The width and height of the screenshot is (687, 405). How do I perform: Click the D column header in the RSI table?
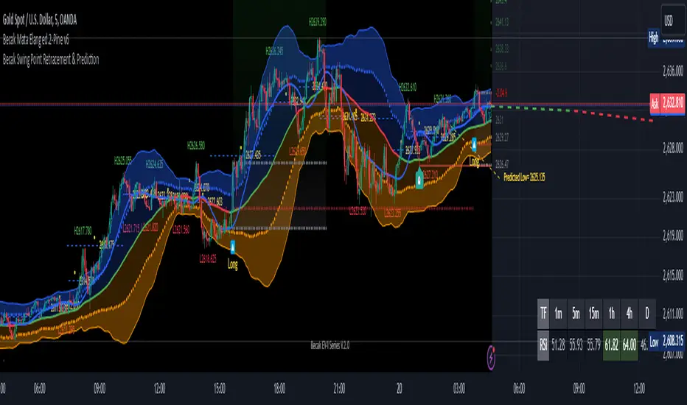pos(647,314)
